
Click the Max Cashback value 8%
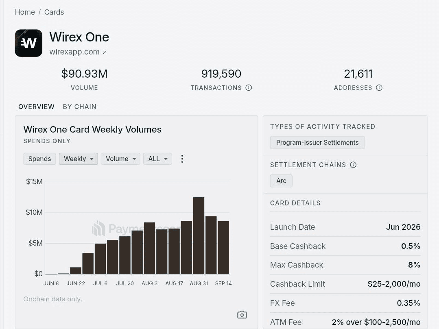coord(414,265)
